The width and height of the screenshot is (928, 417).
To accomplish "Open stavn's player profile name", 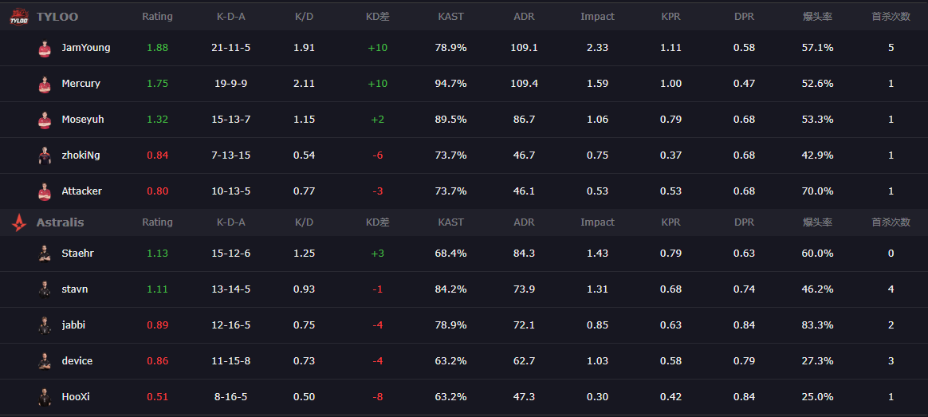I will (75, 289).
